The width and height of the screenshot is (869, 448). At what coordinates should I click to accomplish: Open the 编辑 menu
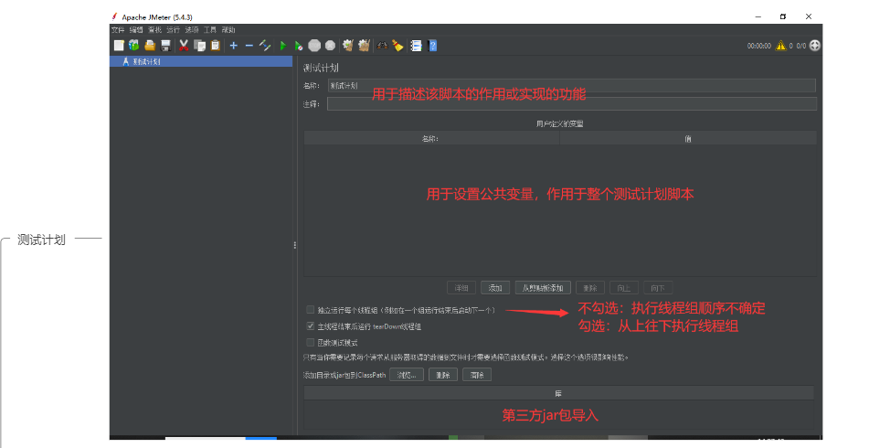136,30
